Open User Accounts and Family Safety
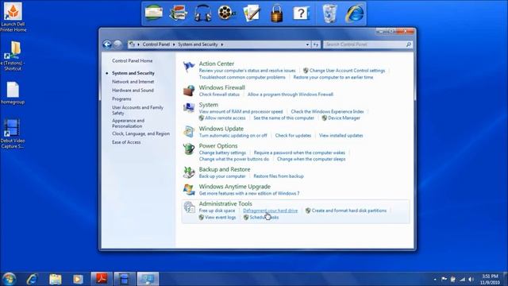This screenshot has width=508, height=286. (x=137, y=110)
